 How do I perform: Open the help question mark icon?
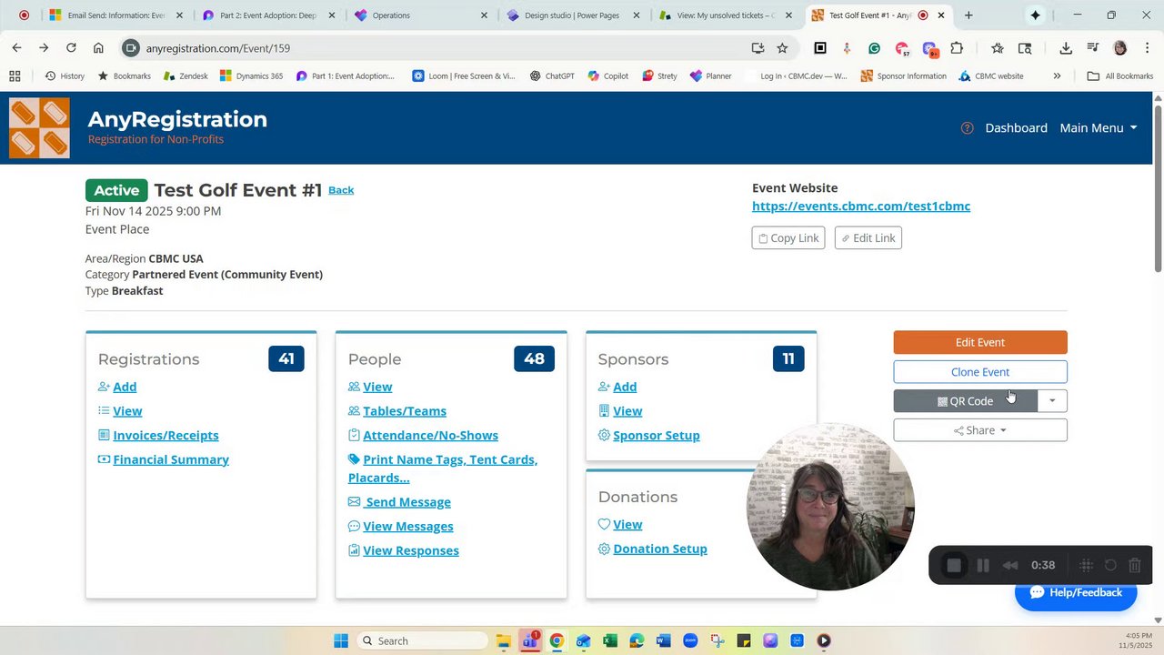point(967,128)
